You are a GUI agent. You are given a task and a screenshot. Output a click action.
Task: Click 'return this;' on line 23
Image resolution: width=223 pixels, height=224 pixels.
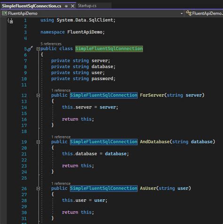(78, 166)
